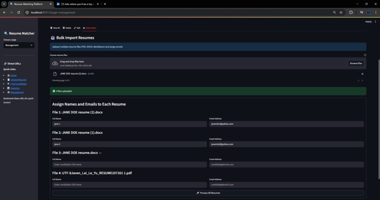This screenshot has height=200, width=380.
Task: Open the Management quick link
Action: click(17, 92)
